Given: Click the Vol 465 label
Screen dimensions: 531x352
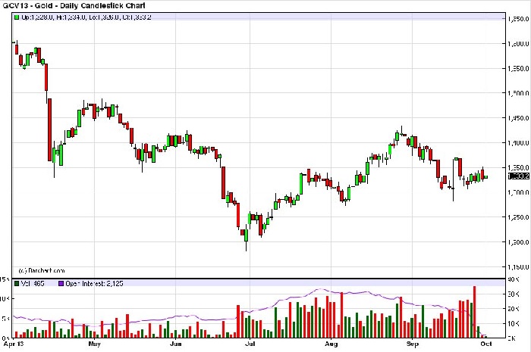Looking at the screenshot, I should 33,283.
